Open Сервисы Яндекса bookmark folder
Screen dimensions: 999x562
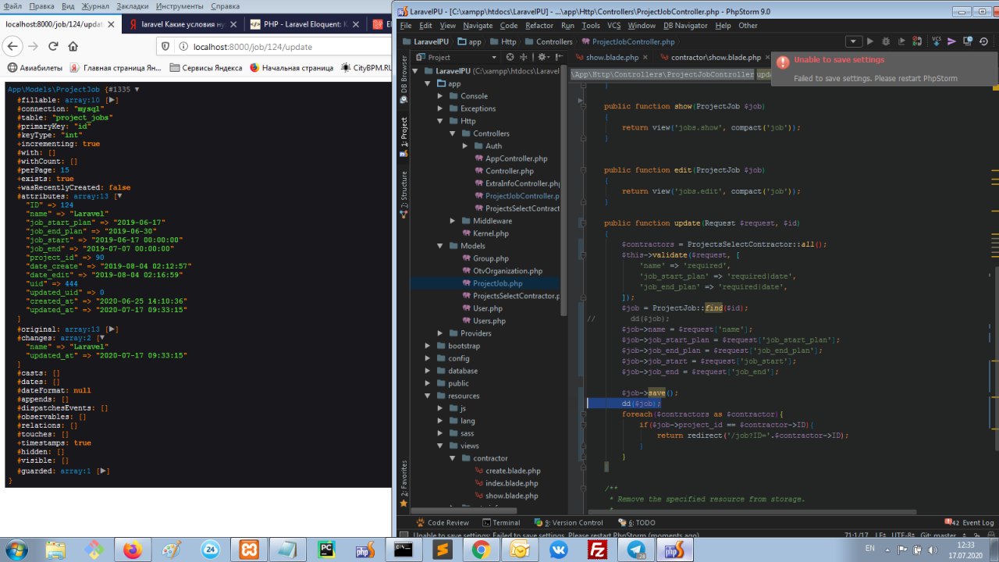click(x=206, y=68)
